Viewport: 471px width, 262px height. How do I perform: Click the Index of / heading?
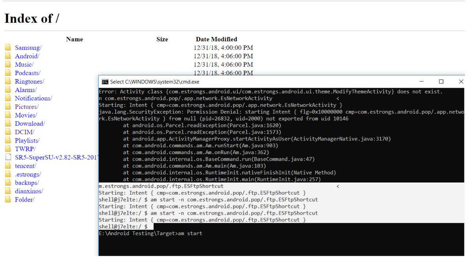(32, 18)
